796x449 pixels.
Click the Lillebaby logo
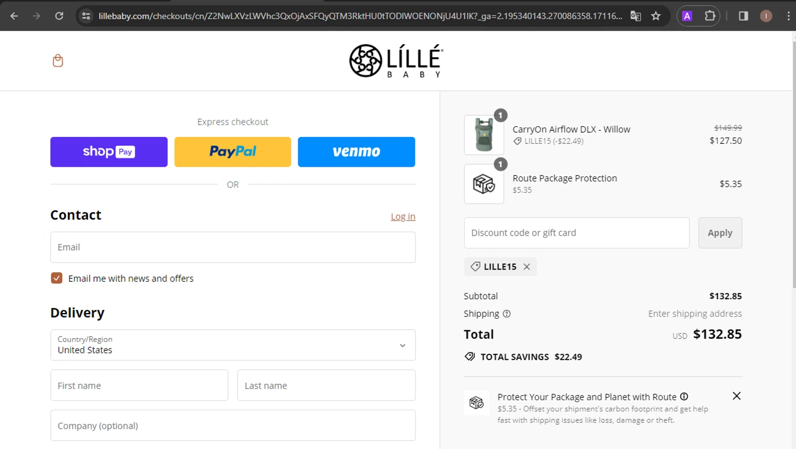click(x=396, y=61)
